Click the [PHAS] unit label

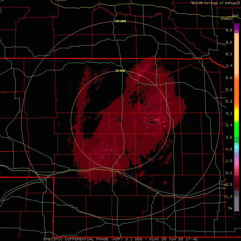226,18
